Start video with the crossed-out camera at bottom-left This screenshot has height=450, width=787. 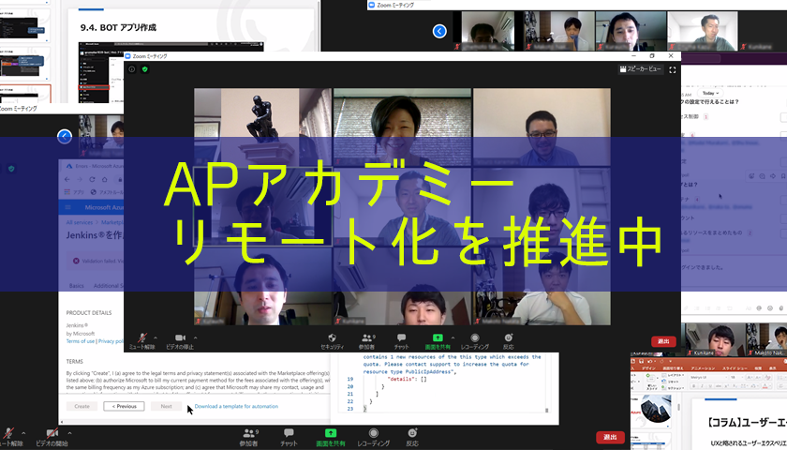[x=52, y=435]
